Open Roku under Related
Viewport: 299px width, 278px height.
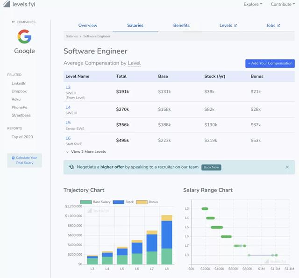tap(16, 99)
